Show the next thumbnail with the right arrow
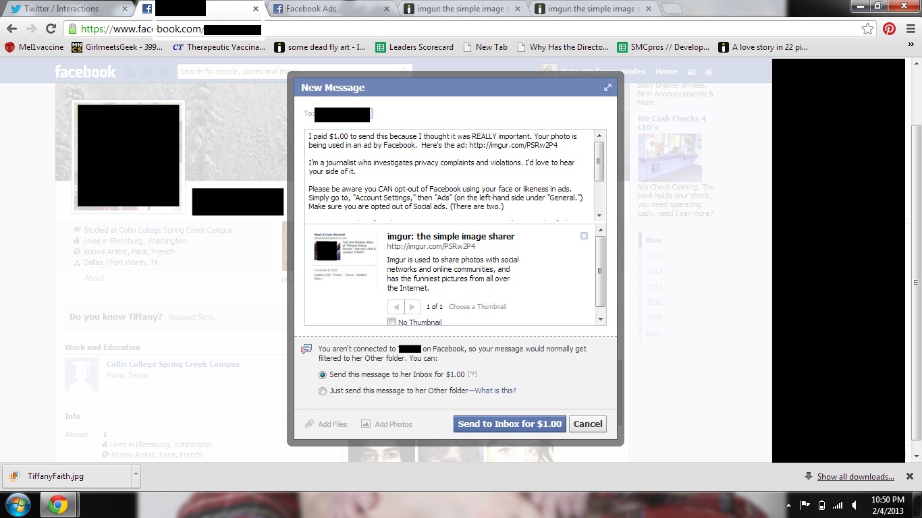 412,307
